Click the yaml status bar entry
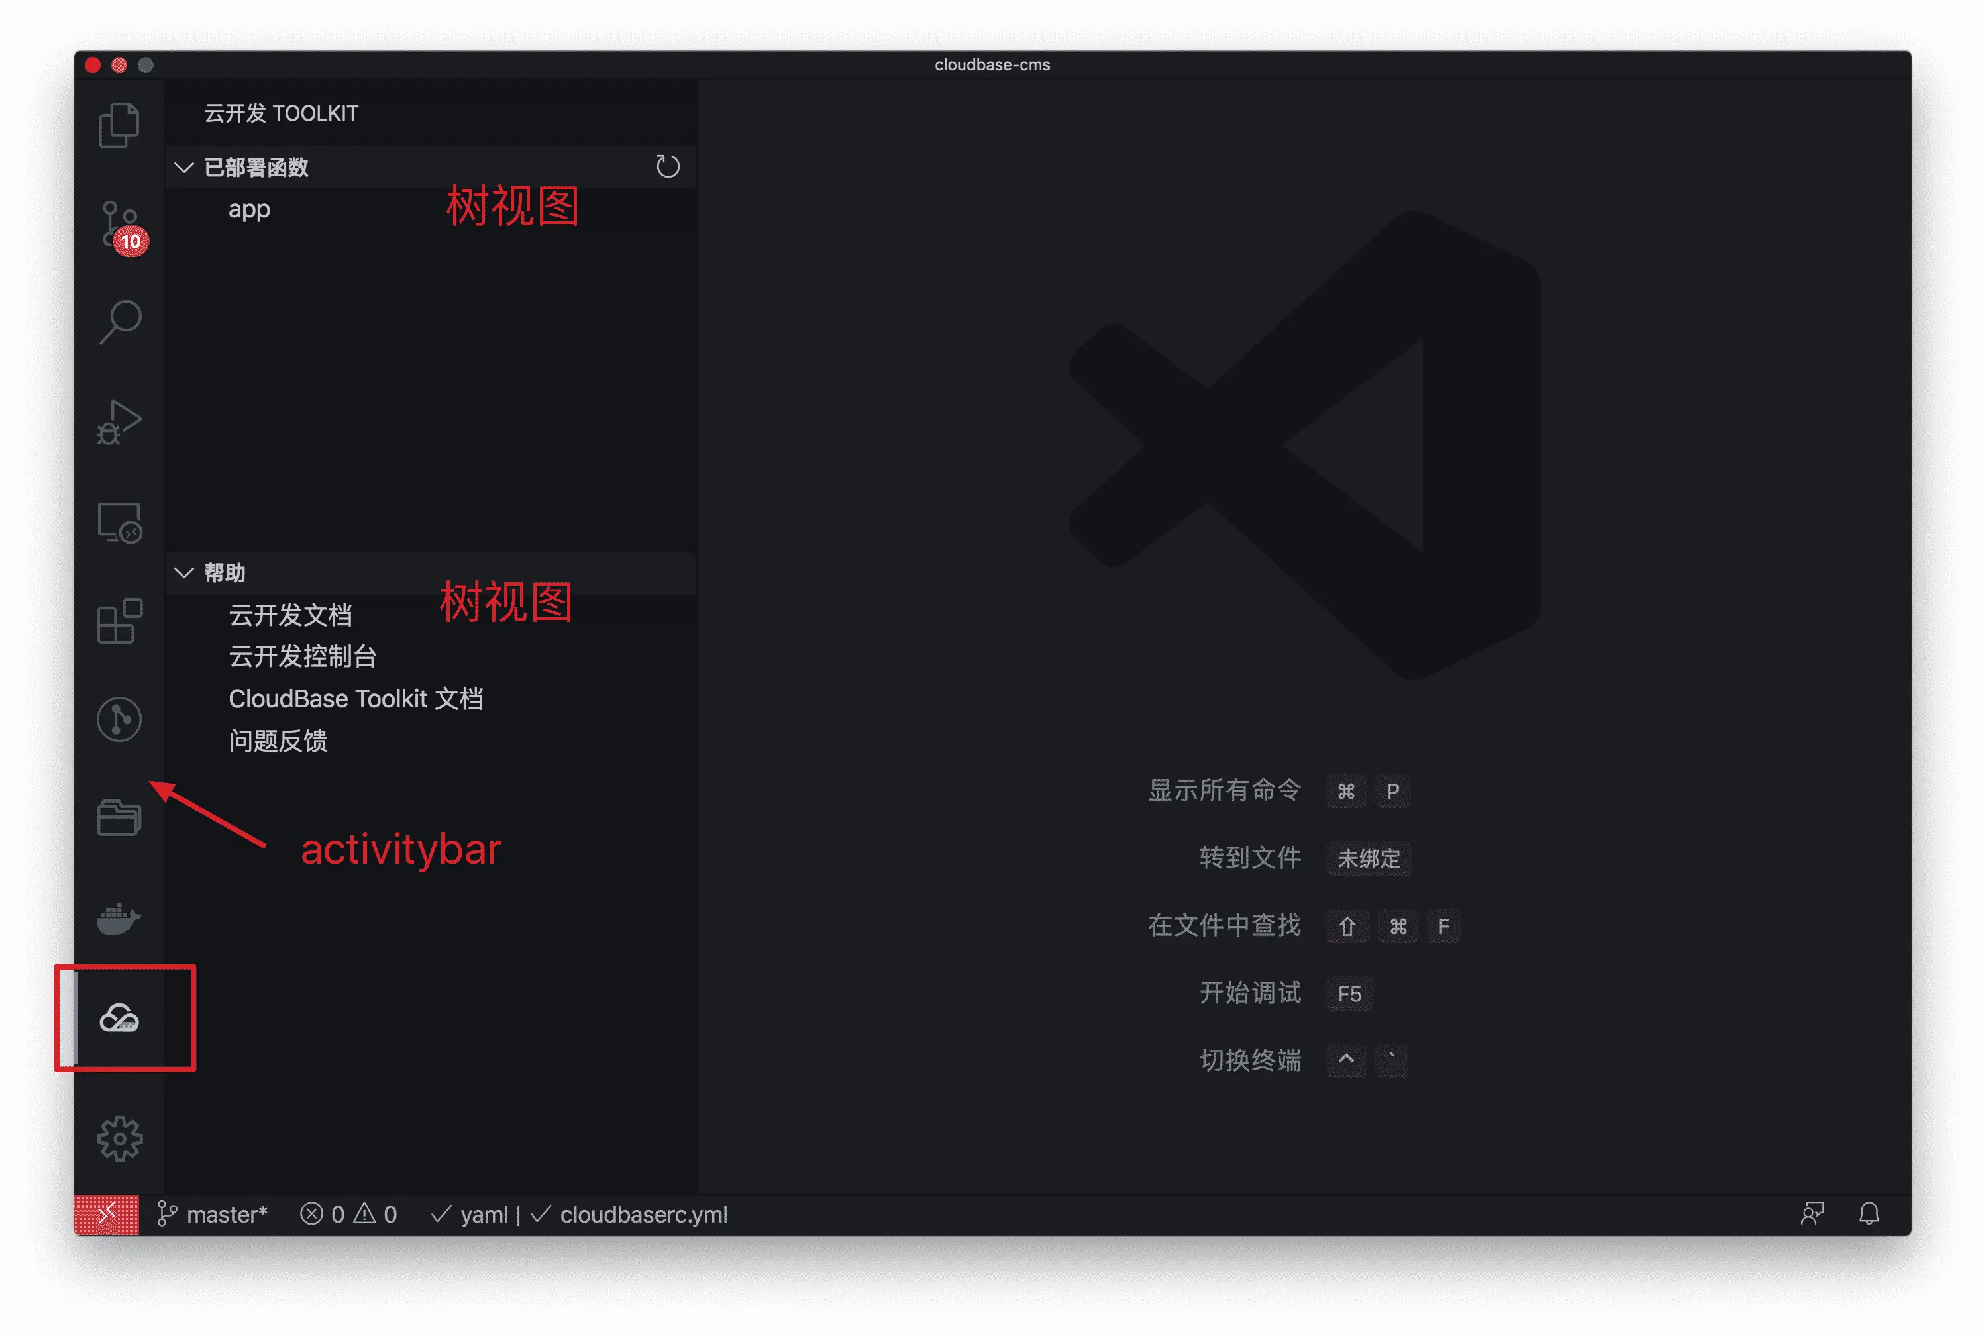 tap(470, 1214)
